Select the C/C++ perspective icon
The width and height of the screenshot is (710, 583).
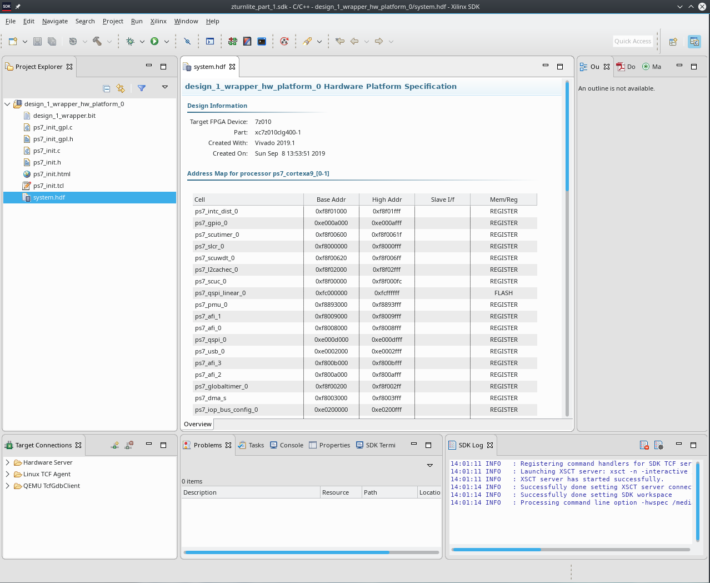point(694,41)
